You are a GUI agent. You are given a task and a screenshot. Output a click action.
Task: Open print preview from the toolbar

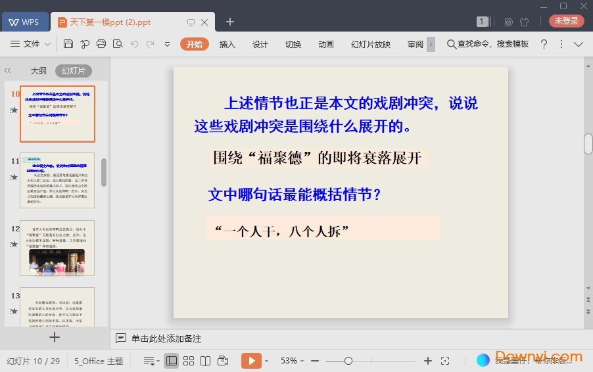[x=118, y=44]
